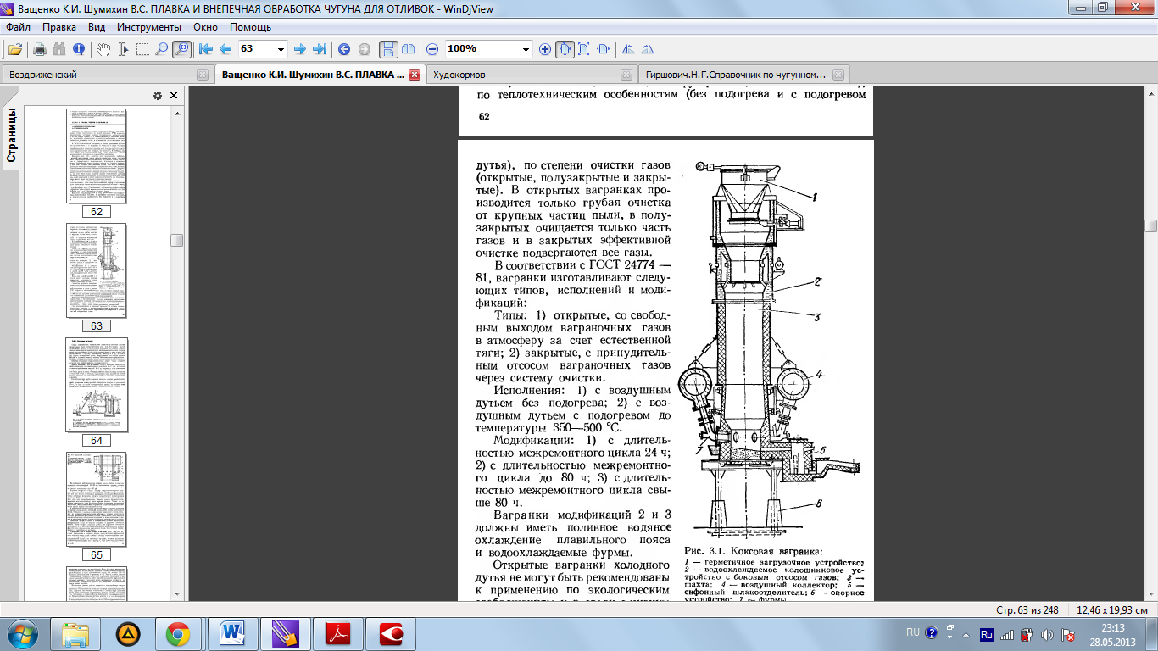Click the volume speaker tray icon
Image resolution: width=1158 pixels, height=651 pixels.
1046,634
